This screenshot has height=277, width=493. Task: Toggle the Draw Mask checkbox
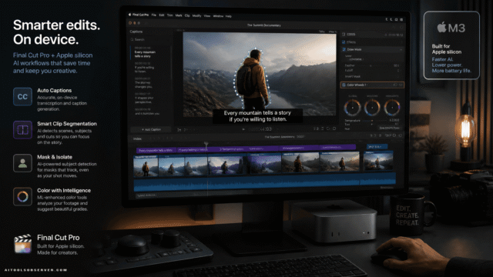(344, 49)
